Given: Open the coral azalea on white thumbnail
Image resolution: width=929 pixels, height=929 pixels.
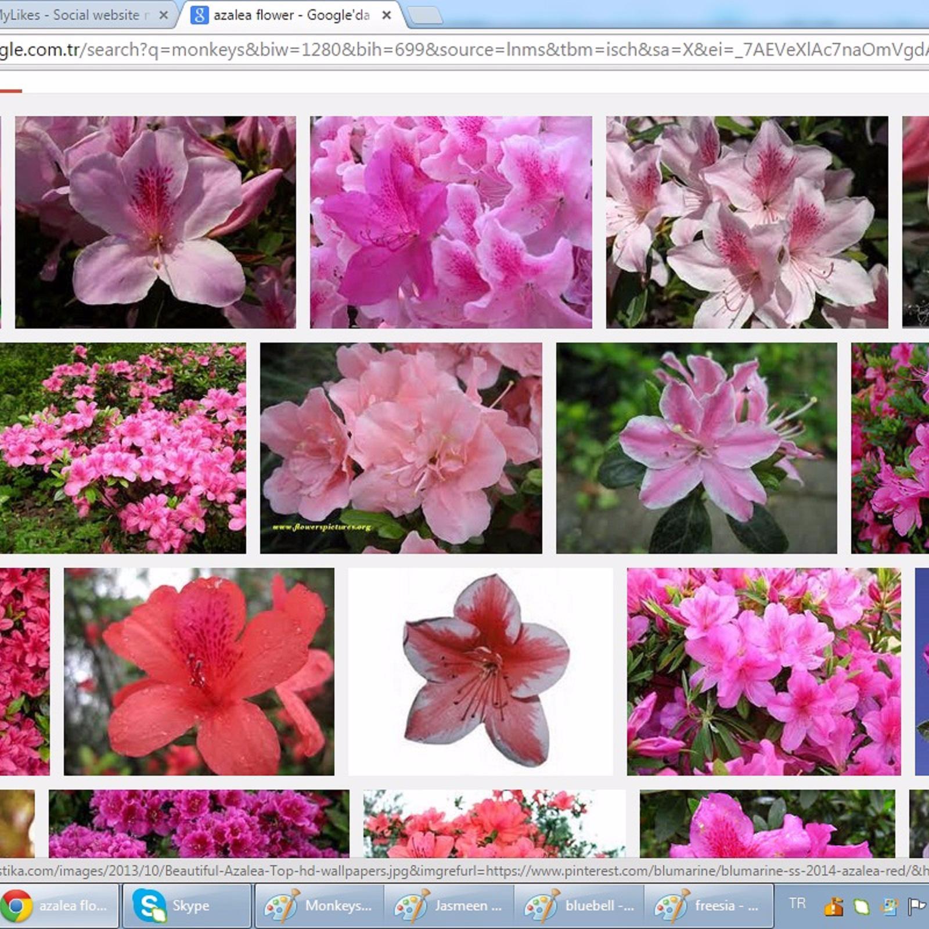Looking at the screenshot, I should coord(495,823).
